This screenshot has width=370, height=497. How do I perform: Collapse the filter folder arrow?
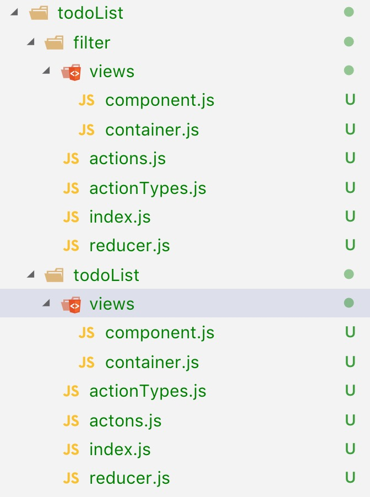click(x=31, y=42)
